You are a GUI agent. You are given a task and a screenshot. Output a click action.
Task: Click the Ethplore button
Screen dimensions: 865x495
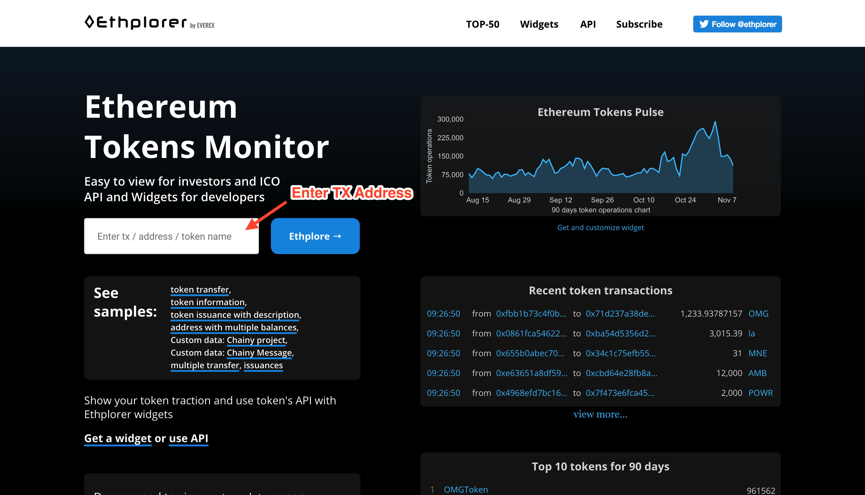pyautogui.click(x=315, y=236)
